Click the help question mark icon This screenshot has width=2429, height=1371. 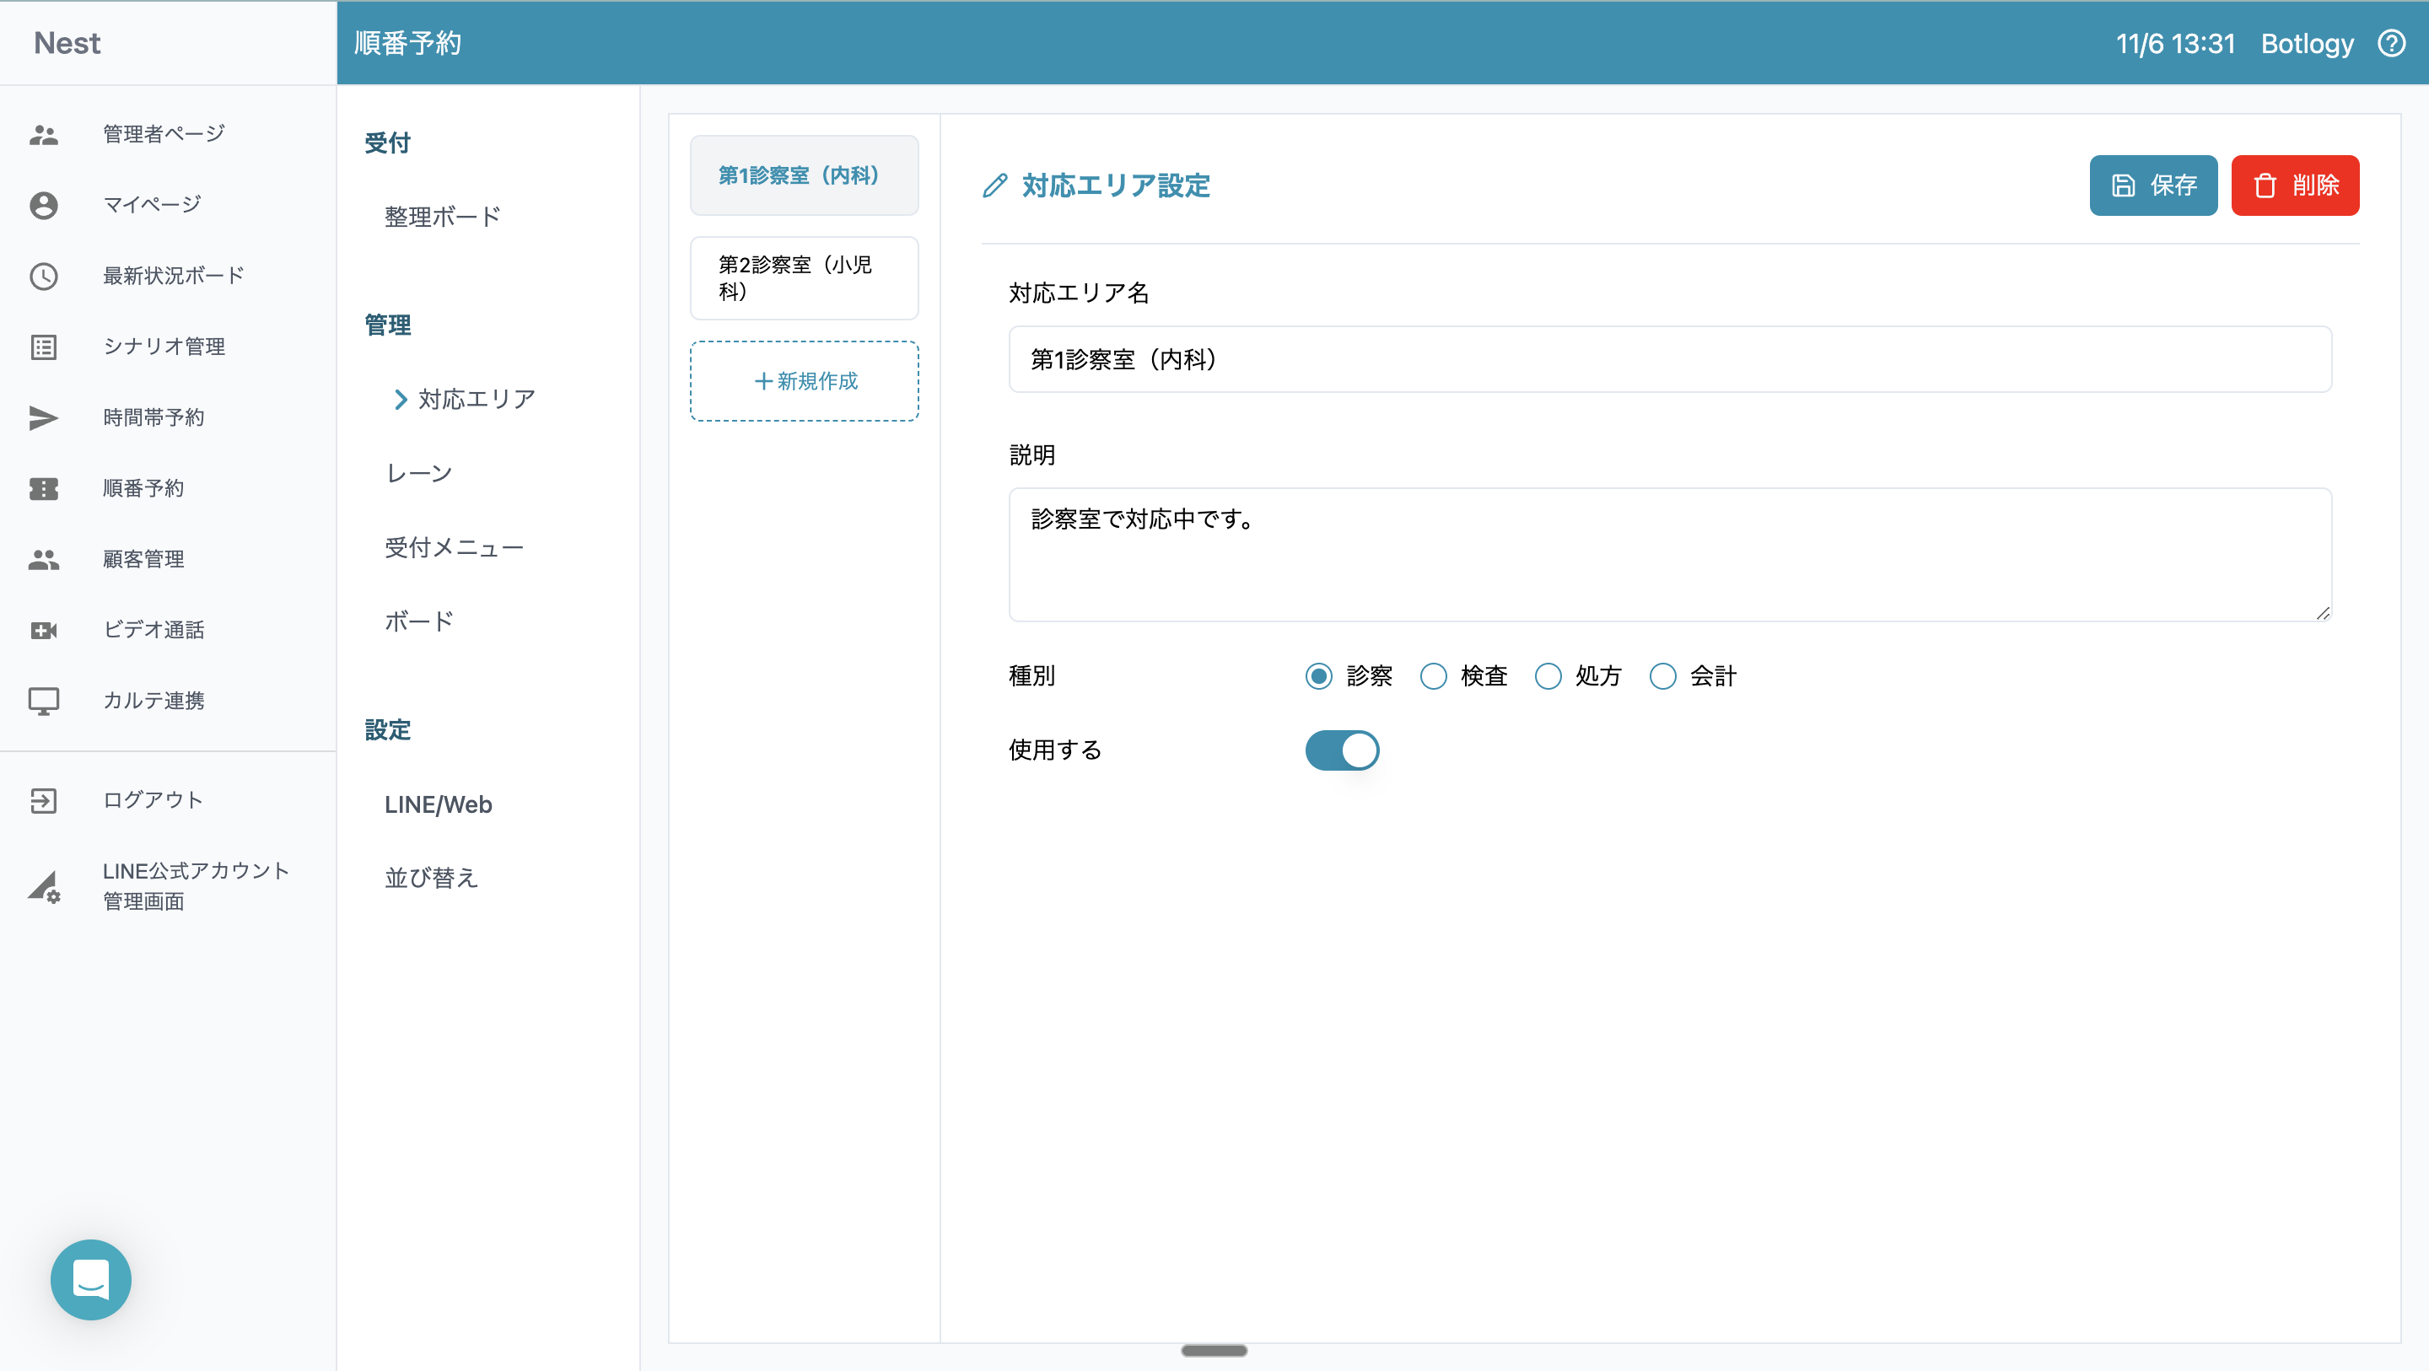tap(2391, 43)
